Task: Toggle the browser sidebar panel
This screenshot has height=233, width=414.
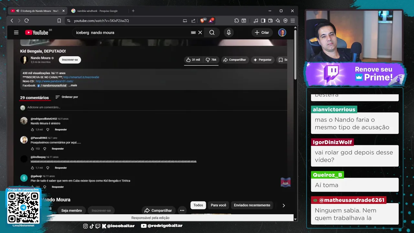Action: (x=263, y=21)
